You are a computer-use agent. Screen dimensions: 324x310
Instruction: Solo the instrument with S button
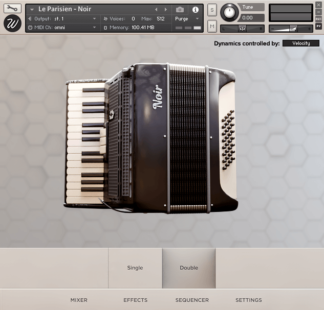212,10
